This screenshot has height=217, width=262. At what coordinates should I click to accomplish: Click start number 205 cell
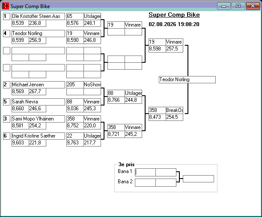point(75,85)
